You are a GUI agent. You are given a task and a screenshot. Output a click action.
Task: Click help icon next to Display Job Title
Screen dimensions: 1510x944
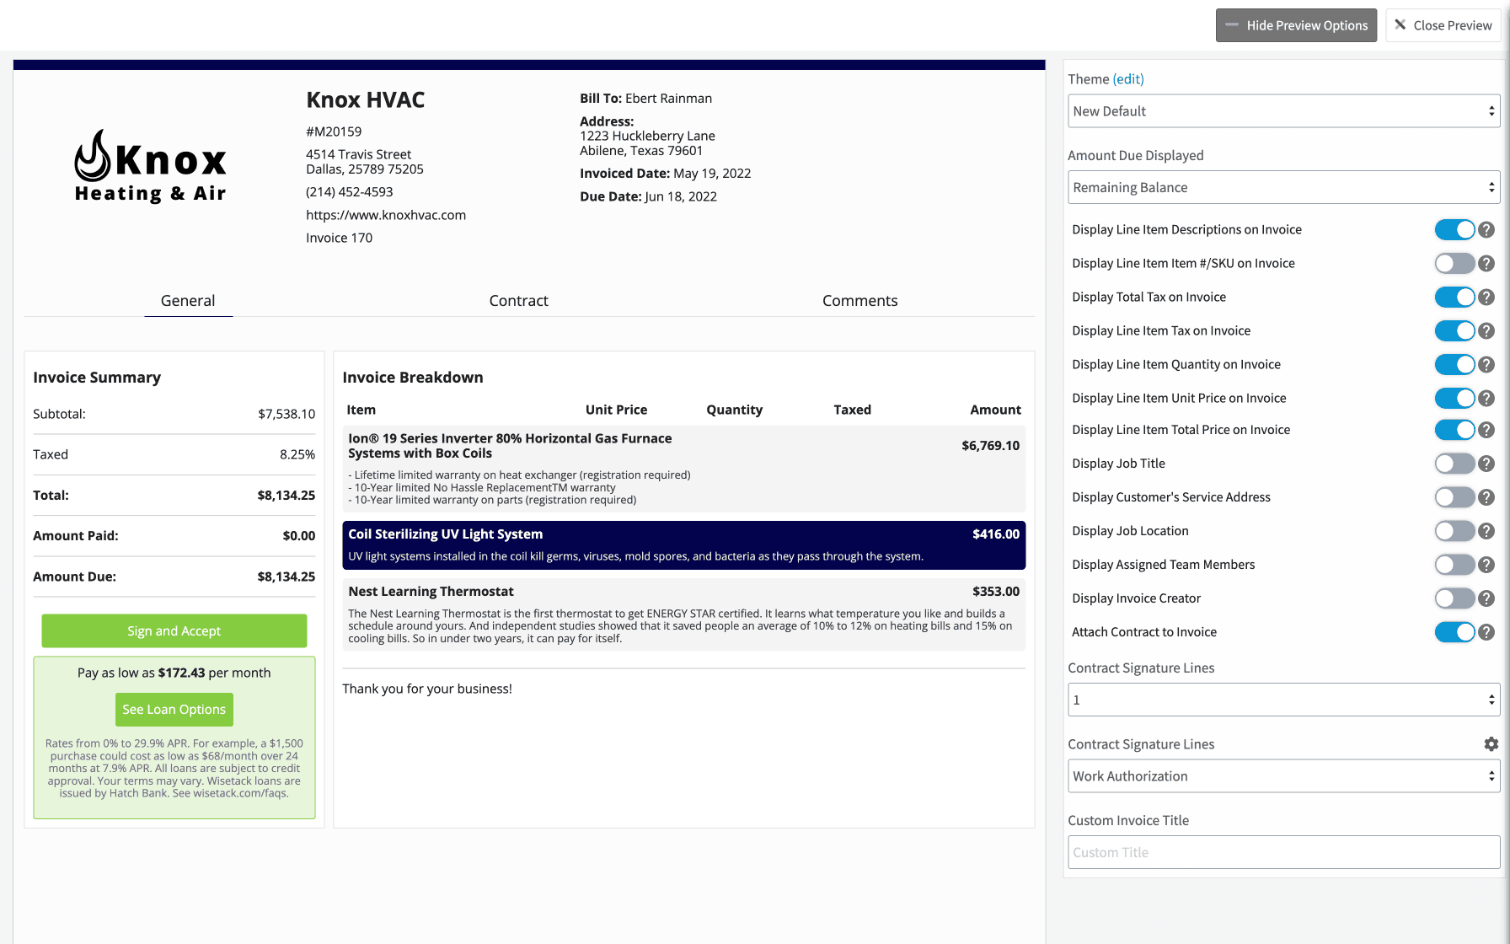[x=1486, y=464]
